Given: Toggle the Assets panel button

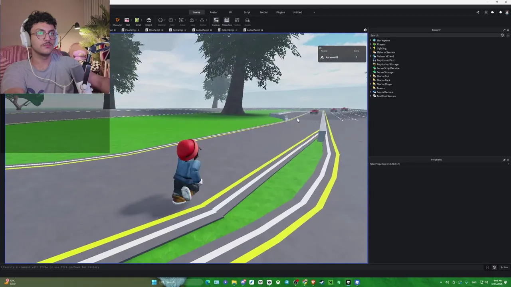Looking at the screenshot, I should tap(248, 22).
